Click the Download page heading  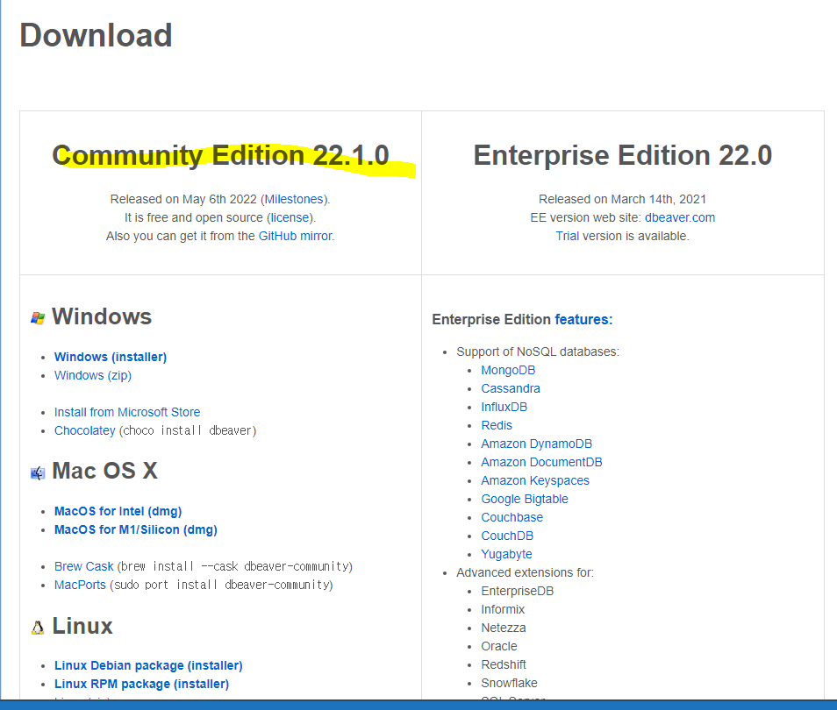coord(97,35)
